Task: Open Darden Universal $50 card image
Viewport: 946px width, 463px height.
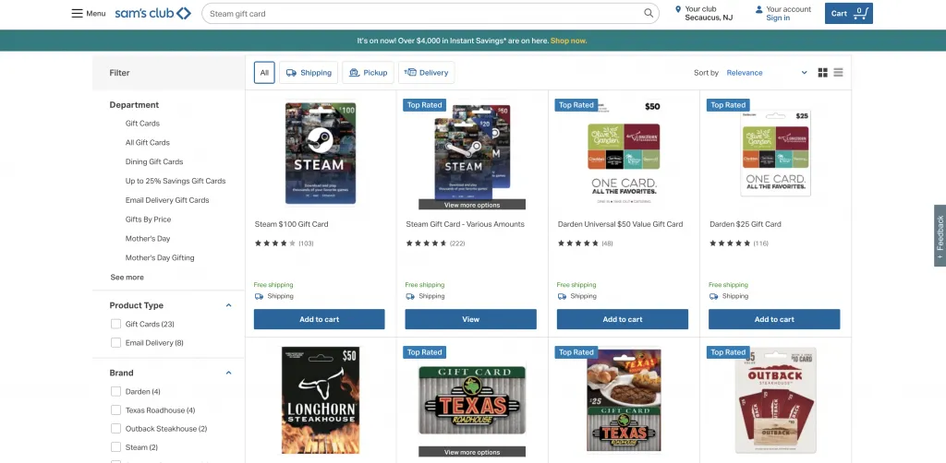Action: [x=624, y=153]
